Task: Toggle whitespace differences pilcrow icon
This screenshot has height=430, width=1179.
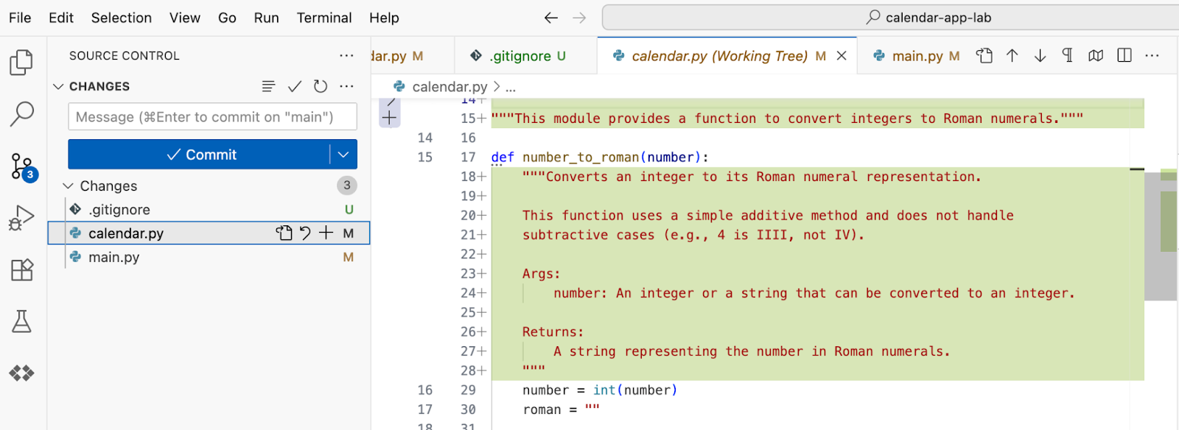Action: [1067, 56]
